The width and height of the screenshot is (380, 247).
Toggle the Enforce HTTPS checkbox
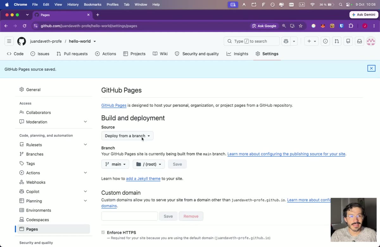pos(103,232)
